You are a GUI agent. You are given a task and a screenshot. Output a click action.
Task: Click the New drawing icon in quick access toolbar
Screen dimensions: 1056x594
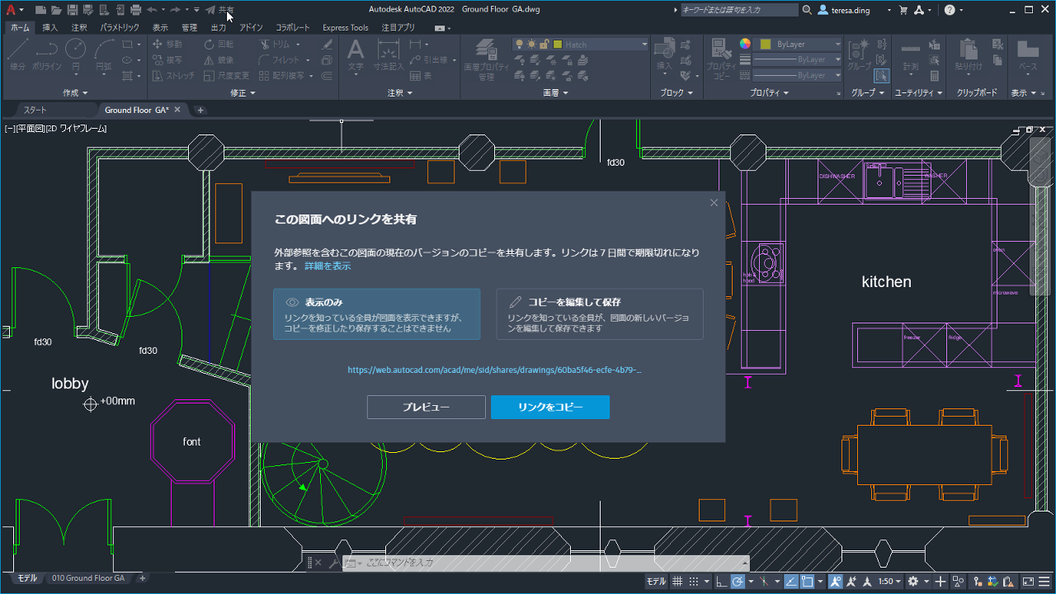40,10
